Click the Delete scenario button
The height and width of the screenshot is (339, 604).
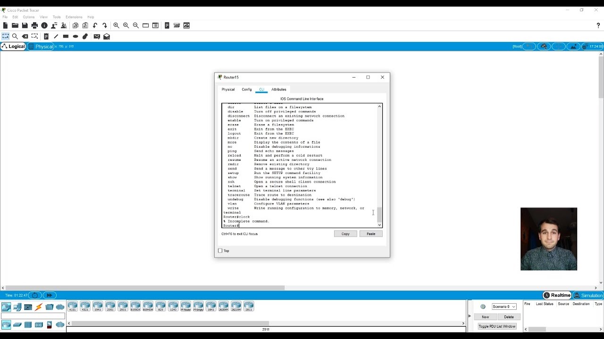point(509,317)
